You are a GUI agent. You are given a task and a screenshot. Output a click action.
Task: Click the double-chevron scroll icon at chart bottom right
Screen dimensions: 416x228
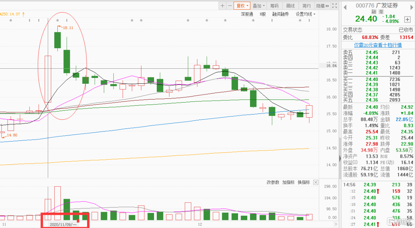pyautogui.click(x=335, y=224)
